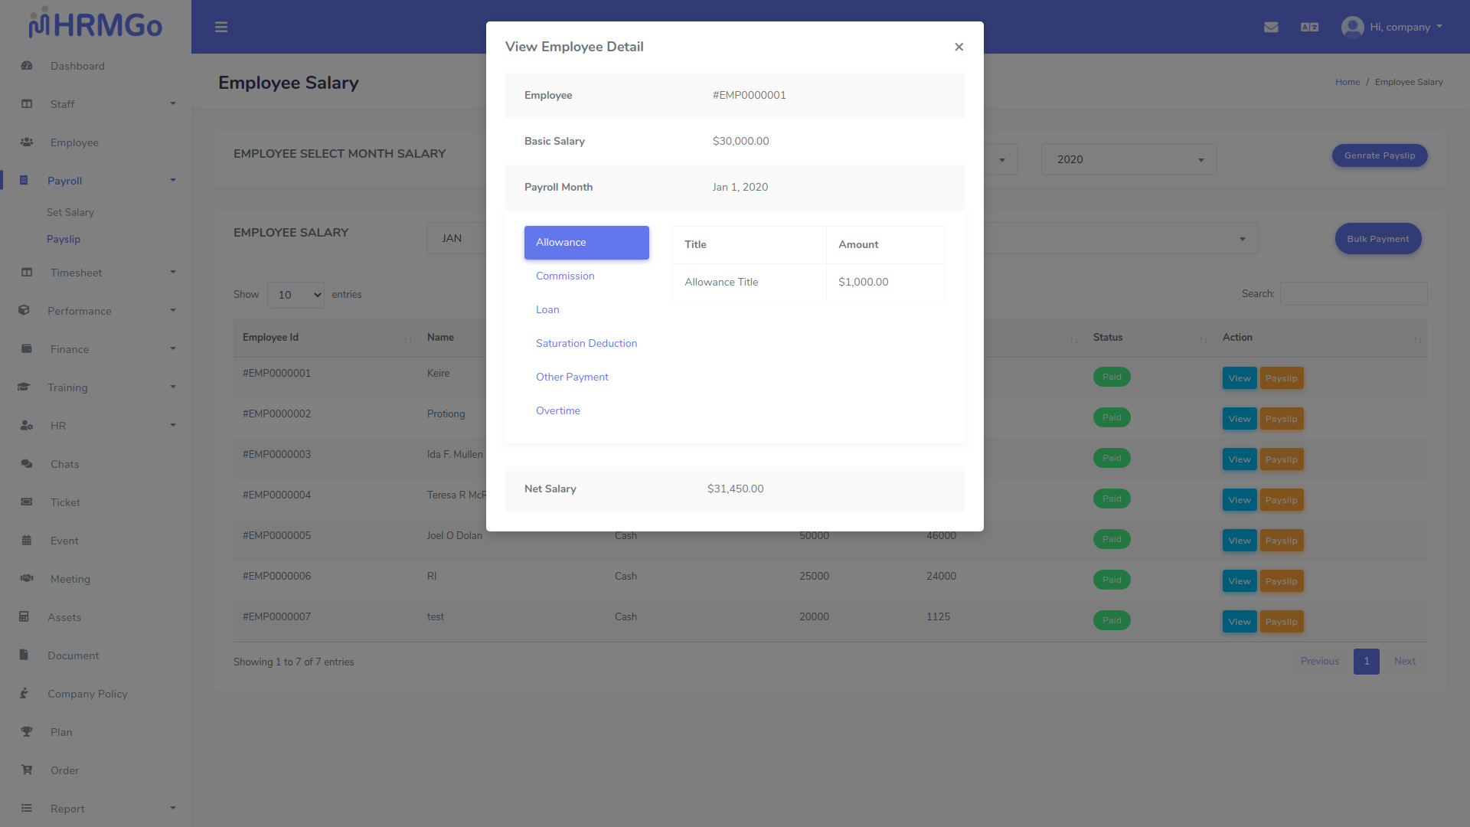
Task: Click the Net Salary value $31,450.00
Action: point(736,489)
